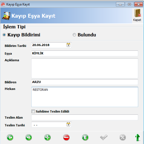Click the Bildiren field containing ARZU
Viewport: 144px width, 144px height.
pos(85,82)
